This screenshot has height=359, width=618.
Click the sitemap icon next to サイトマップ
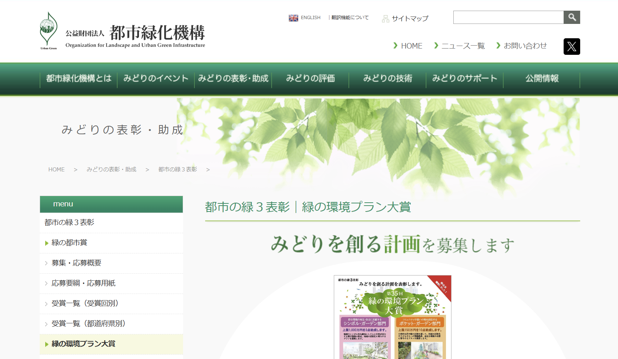tap(385, 19)
